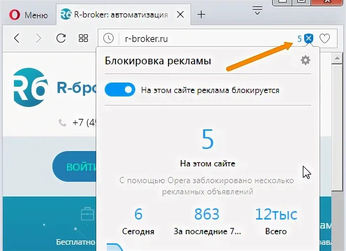Click the 'Сегодня' count of 6
346x251 pixels.
[138, 214]
